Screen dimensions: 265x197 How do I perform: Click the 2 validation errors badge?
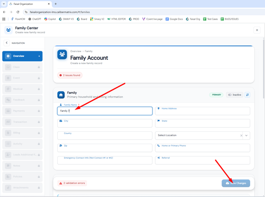pyautogui.click(x=72, y=183)
